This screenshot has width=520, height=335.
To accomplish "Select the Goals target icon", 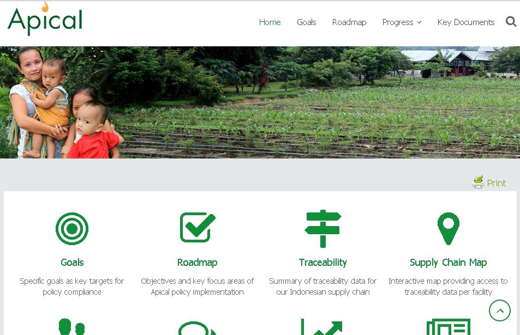I will click(x=72, y=229).
